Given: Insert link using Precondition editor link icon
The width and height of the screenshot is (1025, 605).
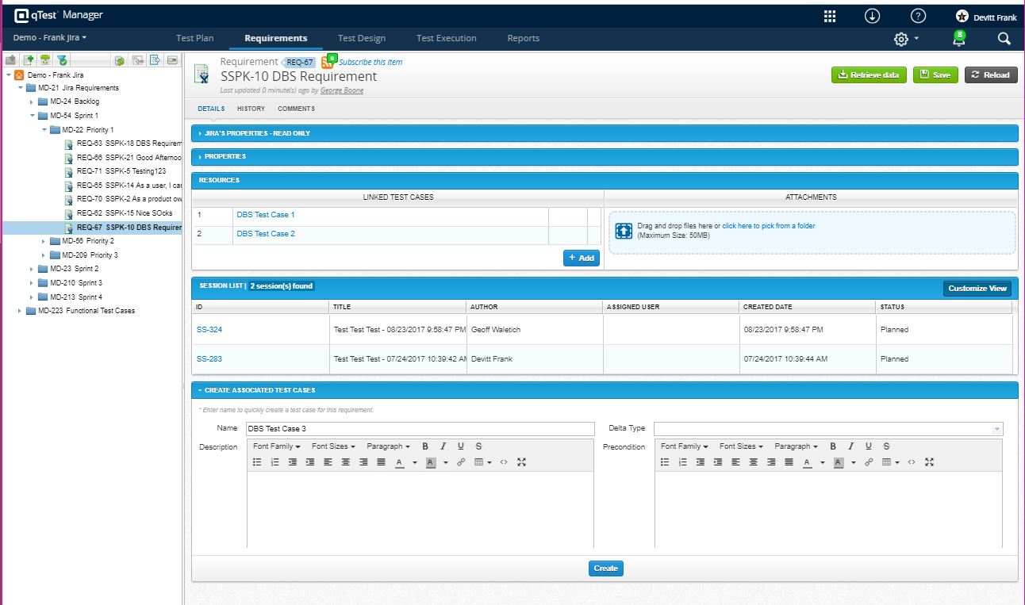Looking at the screenshot, I should [869, 462].
